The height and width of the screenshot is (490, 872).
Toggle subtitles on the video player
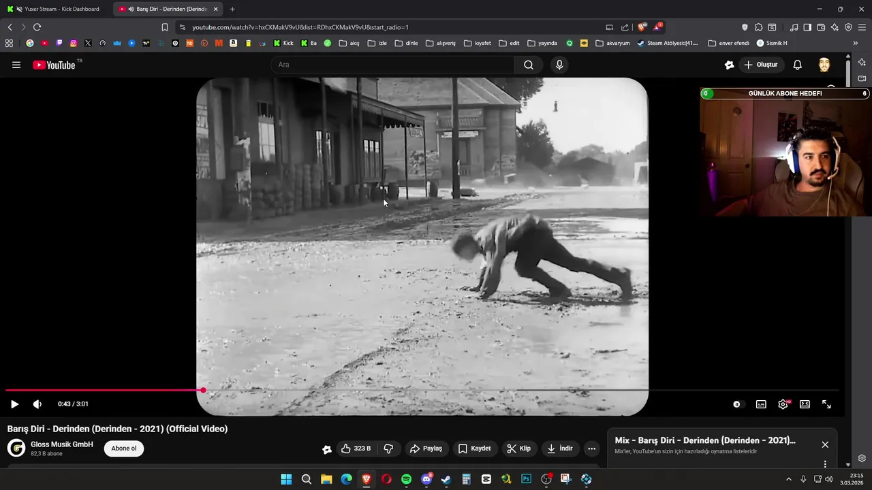tap(761, 404)
